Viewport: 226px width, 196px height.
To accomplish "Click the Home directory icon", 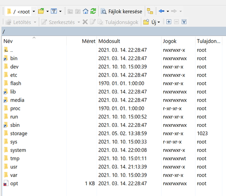I will 86,11.
